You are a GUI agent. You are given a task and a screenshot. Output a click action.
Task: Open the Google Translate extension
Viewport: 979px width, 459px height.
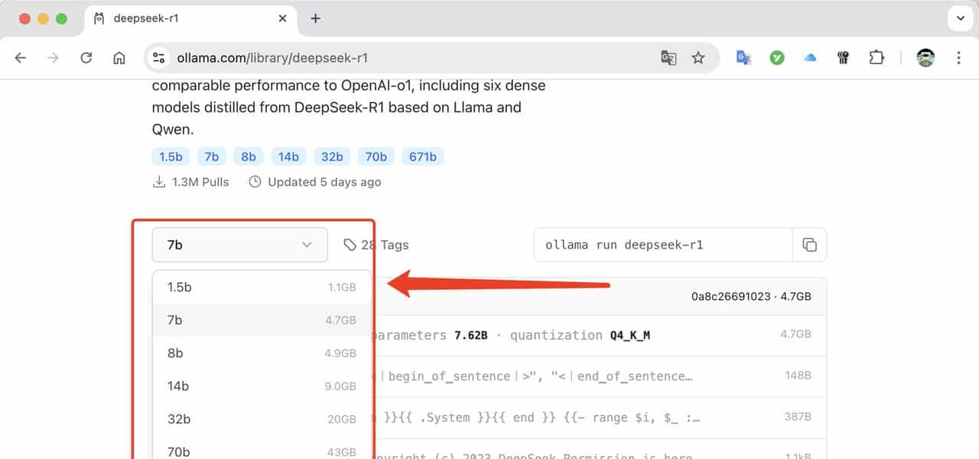743,57
